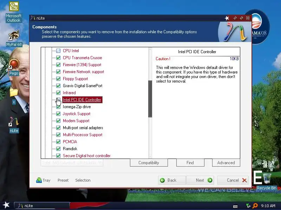Select Multi-port serial adapters label
The image size is (281, 210).
(83, 128)
